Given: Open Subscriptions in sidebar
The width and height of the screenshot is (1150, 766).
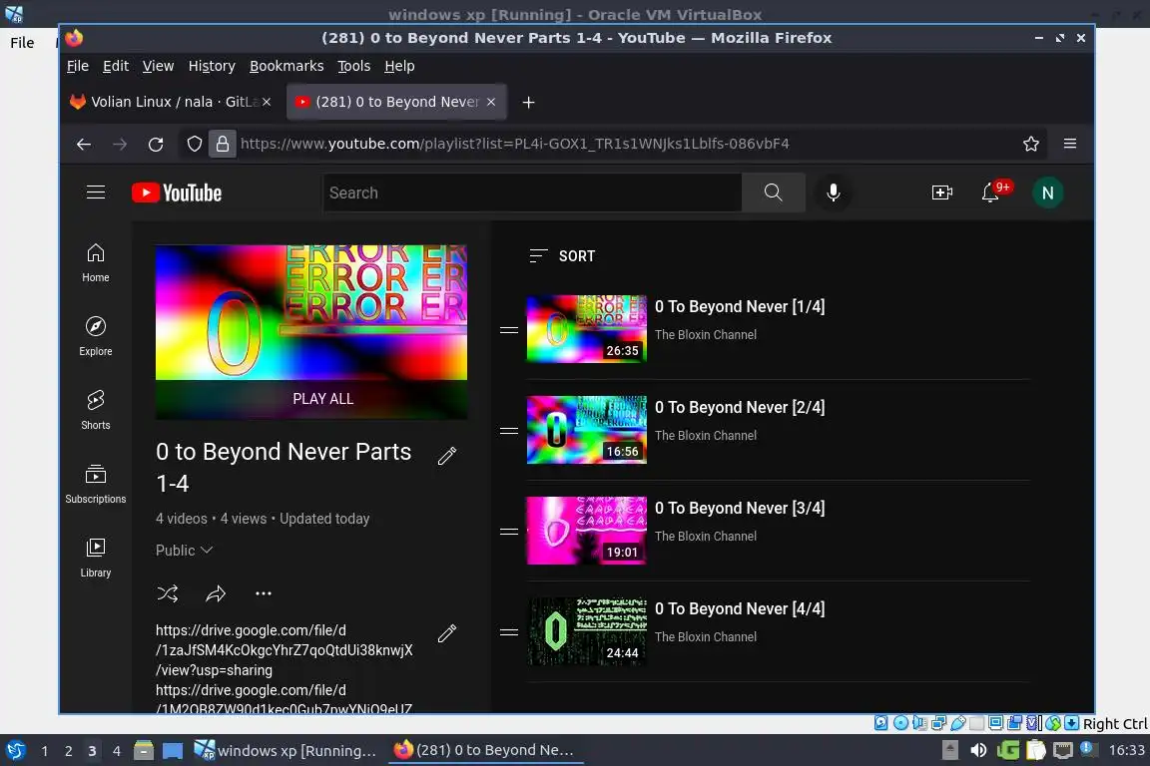Looking at the screenshot, I should coord(96,484).
